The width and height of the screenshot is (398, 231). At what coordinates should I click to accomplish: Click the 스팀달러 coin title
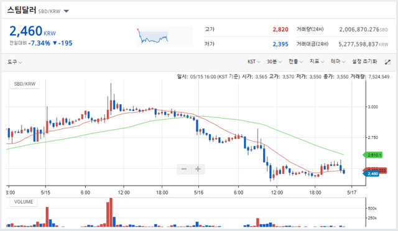click(22, 10)
